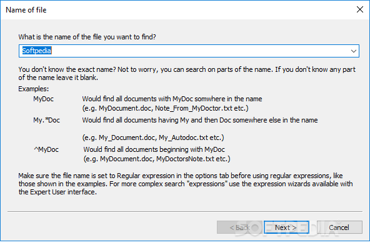Viewport: 370px width, 245px height.
Task: Click the My.*Doc example term
Action: click(x=46, y=120)
